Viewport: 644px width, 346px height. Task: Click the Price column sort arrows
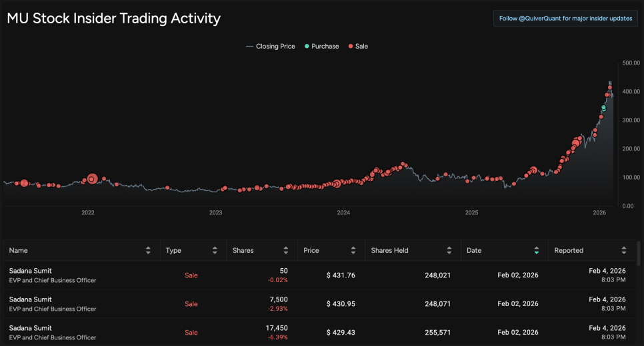tap(352, 251)
